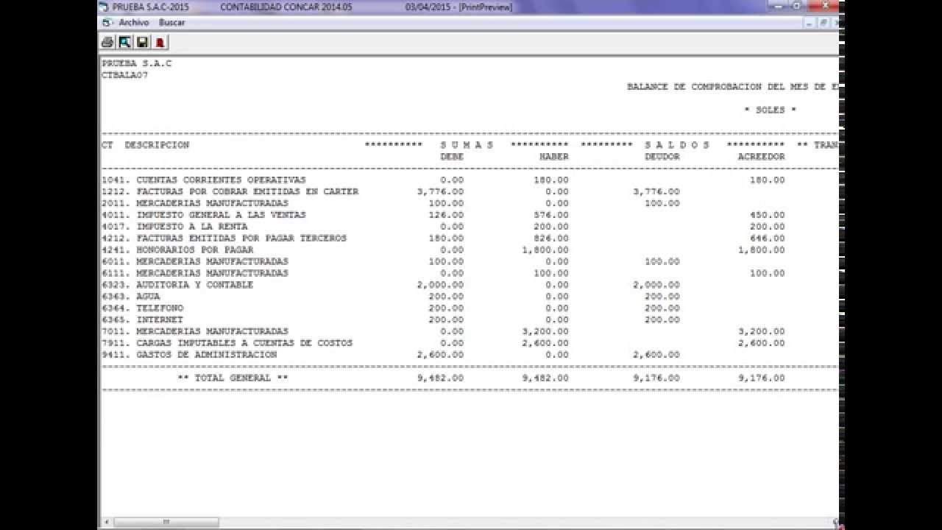
Task: Select row "7911. CARGAS IMPUTABLES A CUENTAS DE COSTOS"
Action: click(443, 343)
